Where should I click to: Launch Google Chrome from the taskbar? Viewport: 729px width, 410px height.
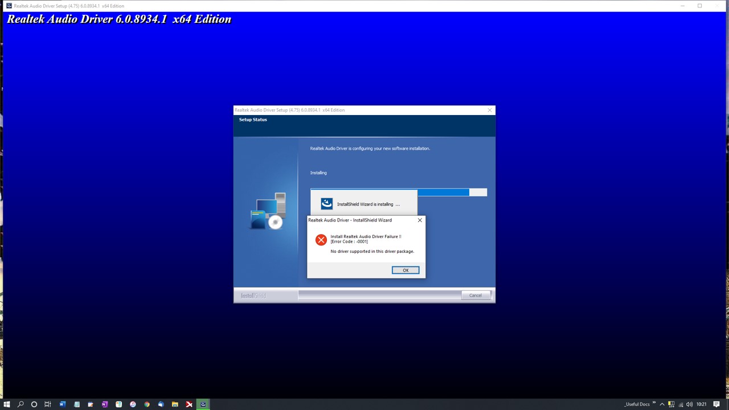pyautogui.click(x=147, y=404)
